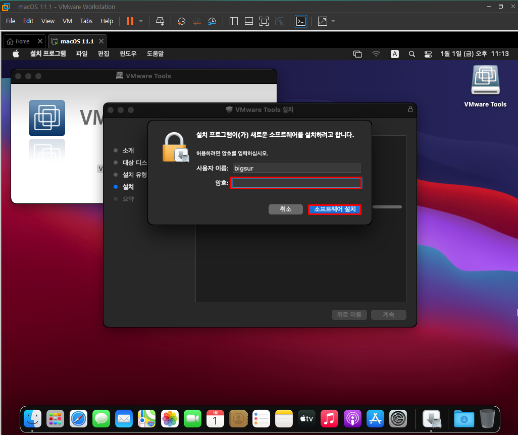Open Maps from the Dock
Screen dimensions: 518x435
click(x=147, y=419)
